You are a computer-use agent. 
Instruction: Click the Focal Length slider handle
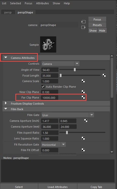tap(61, 76)
